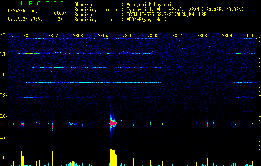Click the yellow signal-level spike under 2352
The height and width of the screenshot is (166, 261).
click(x=52, y=159)
